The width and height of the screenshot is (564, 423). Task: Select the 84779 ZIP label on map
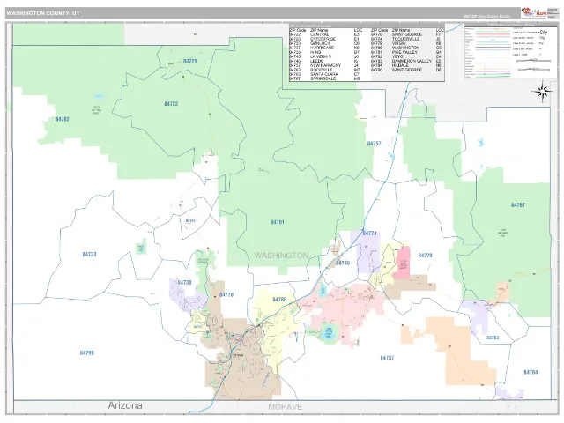(x=425, y=256)
